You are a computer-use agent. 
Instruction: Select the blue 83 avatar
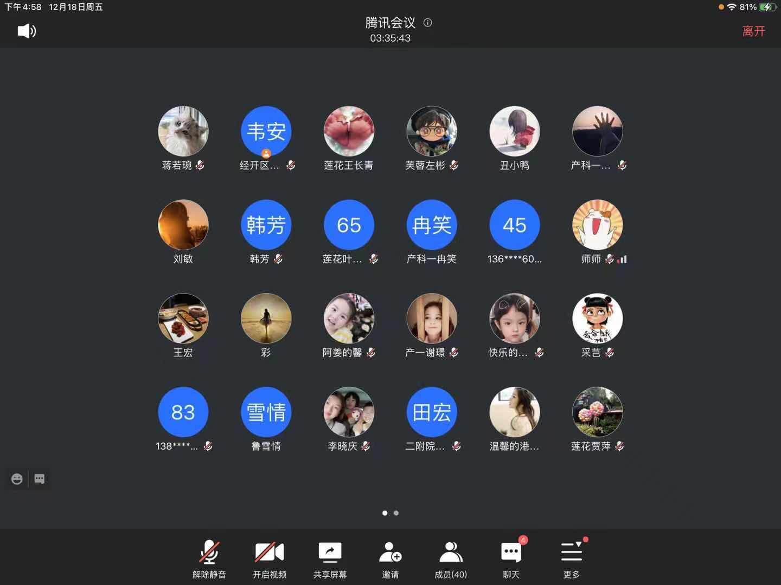click(183, 412)
